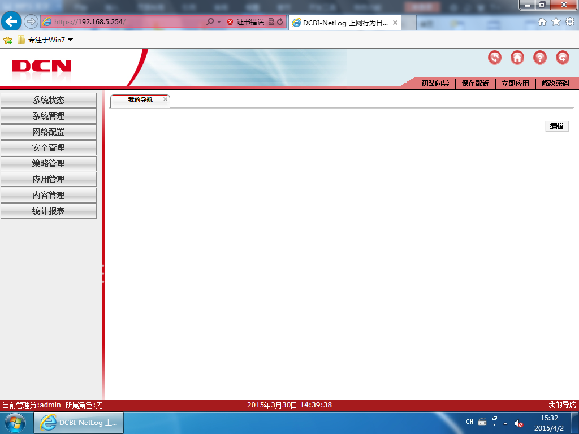Open IE favorites star icon
This screenshot has height=434, width=579.
[556, 22]
